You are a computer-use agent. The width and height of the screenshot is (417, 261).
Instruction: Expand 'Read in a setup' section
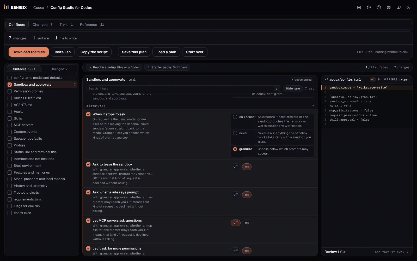pyautogui.click(x=114, y=67)
